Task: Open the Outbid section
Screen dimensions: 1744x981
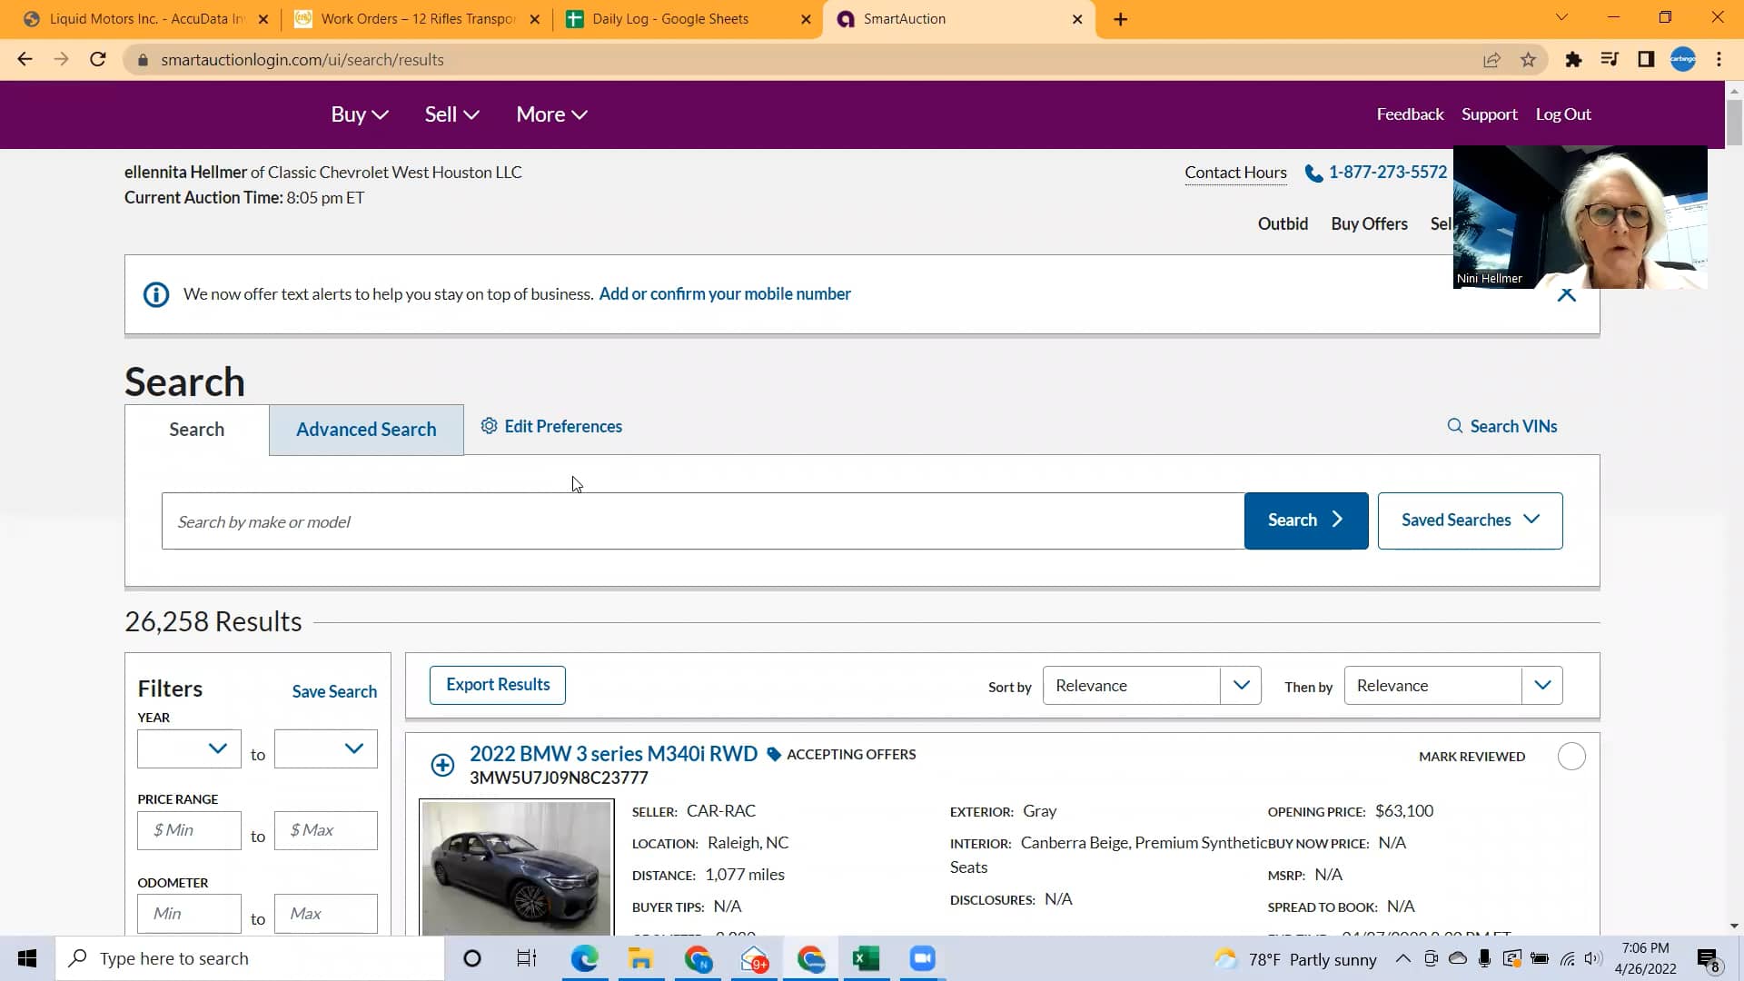Action: (1283, 223)
